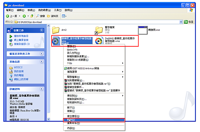Expand the 7-Zip submenu
Viewport: 200px width, 132px height.
click(94, 63)
